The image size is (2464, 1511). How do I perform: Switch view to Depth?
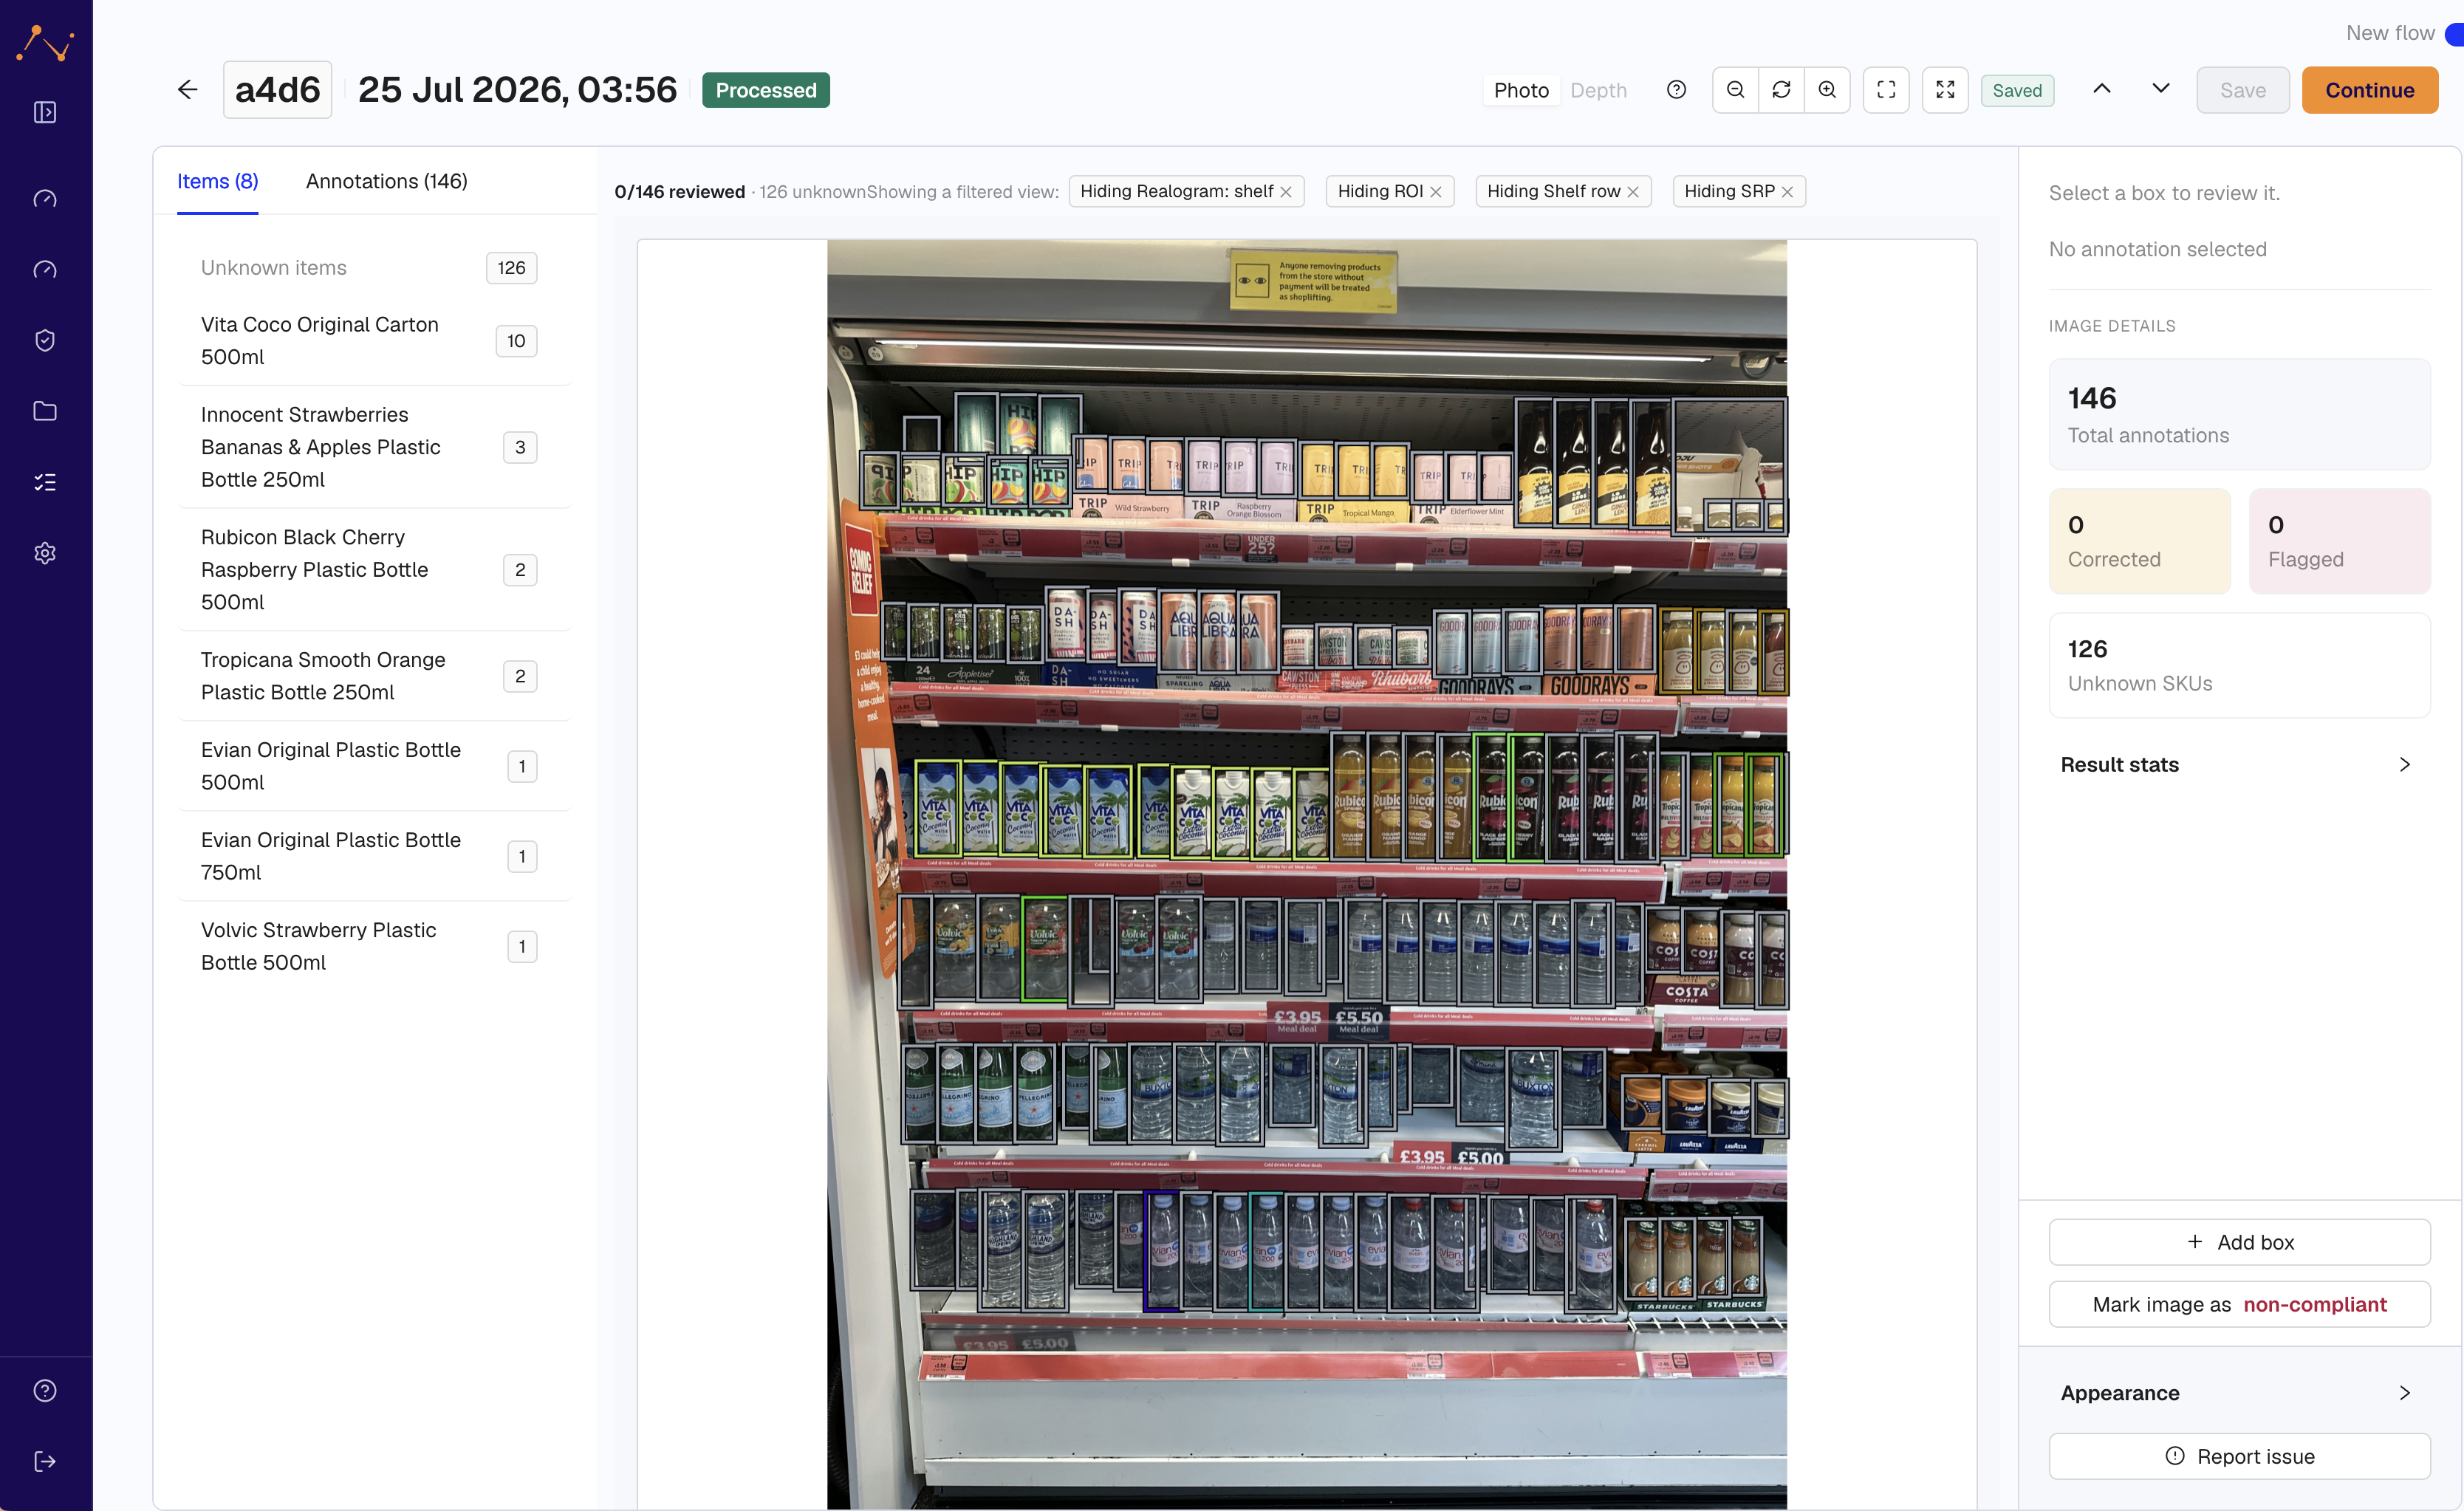(x=1598, y=90)
